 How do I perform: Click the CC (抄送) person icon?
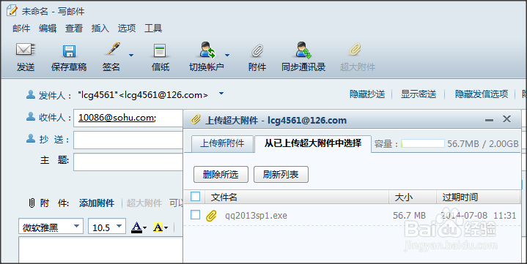(31, 138)
